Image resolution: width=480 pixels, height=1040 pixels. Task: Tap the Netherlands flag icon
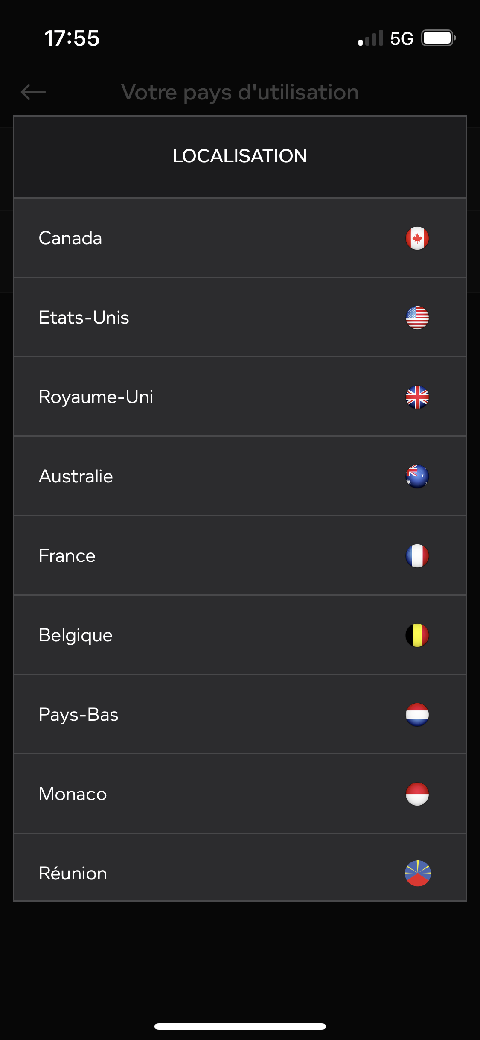[417, 714]
